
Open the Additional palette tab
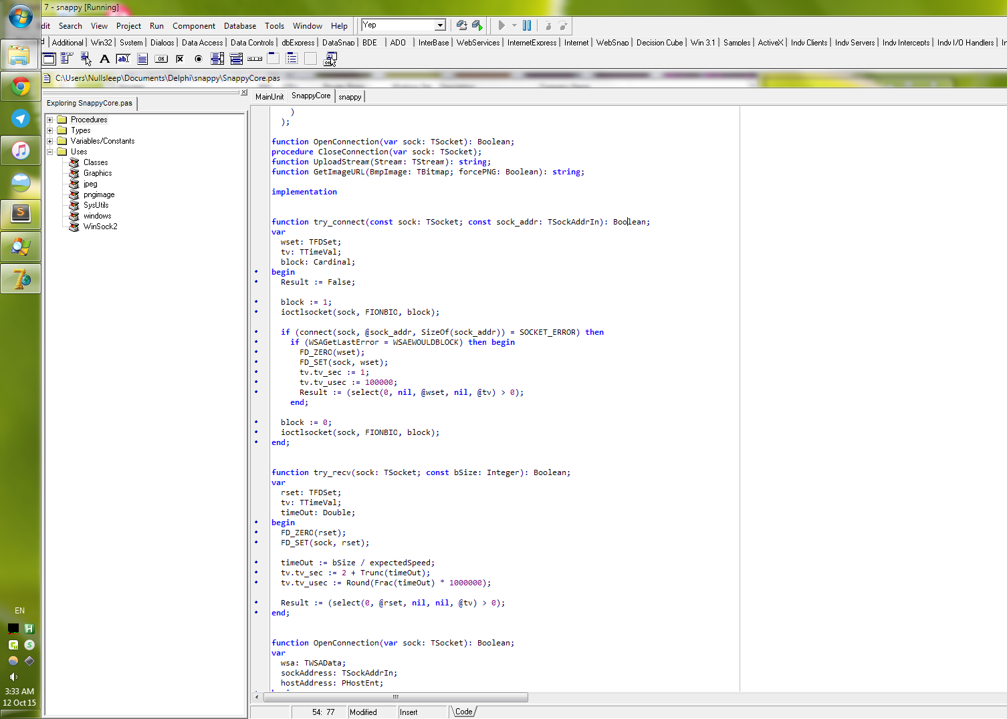pyautogui.click(x=68, y=42)
